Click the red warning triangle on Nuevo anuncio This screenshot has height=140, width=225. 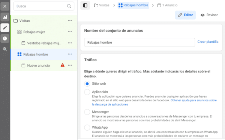[x=63, y=65]
